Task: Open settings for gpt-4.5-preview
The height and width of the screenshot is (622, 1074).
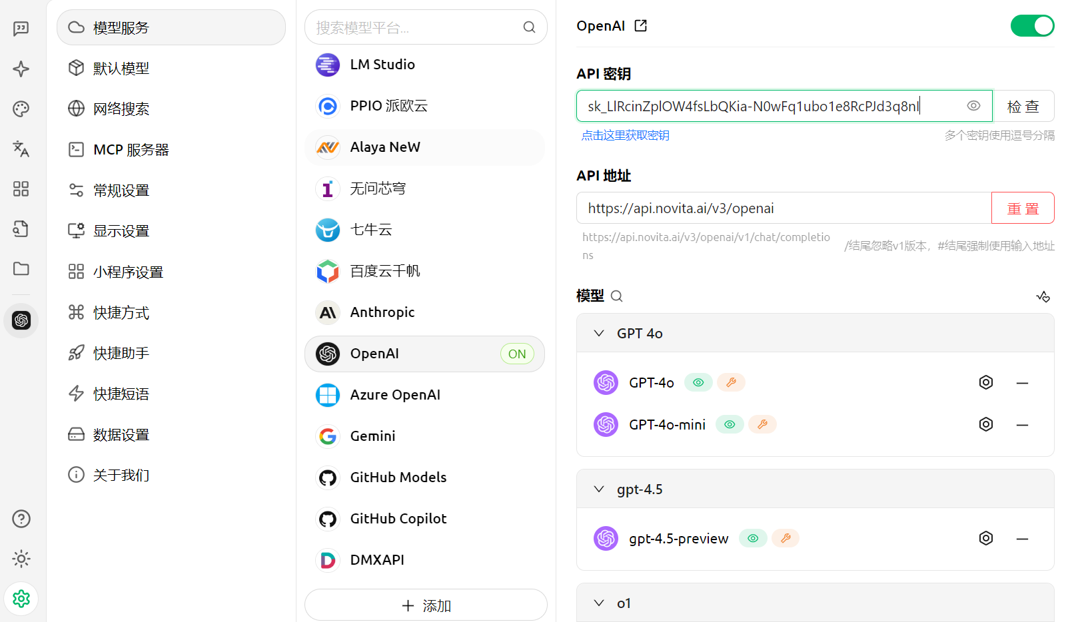Action: [x=986, y=538]
